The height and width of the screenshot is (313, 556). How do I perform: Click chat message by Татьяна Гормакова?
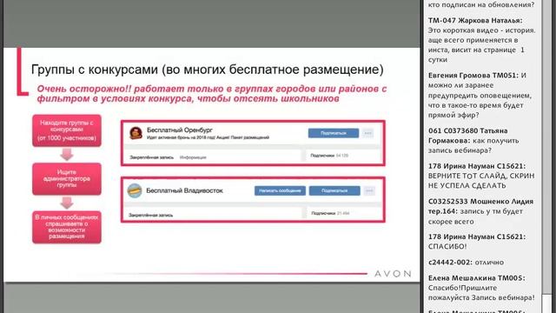(x=473, y=141)
